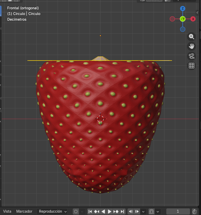Click the negative X gizmo ball on left
This screenshot has height=215, width=201.
click(x=172, y=19)
